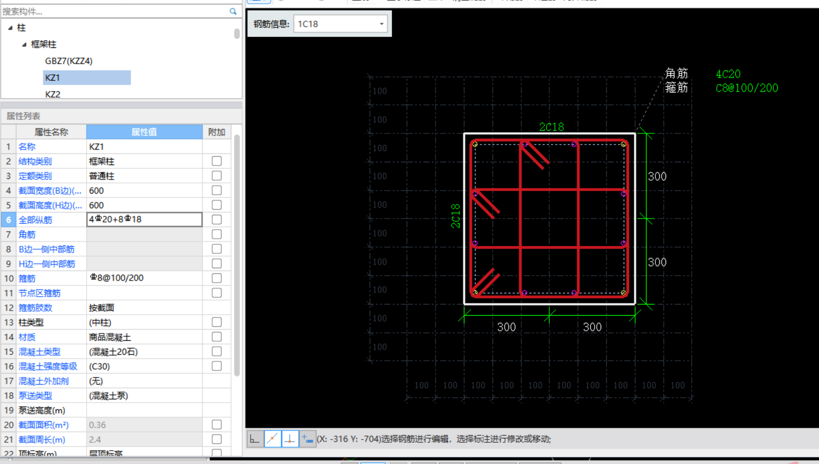Click the 属性值 column header

144,132
